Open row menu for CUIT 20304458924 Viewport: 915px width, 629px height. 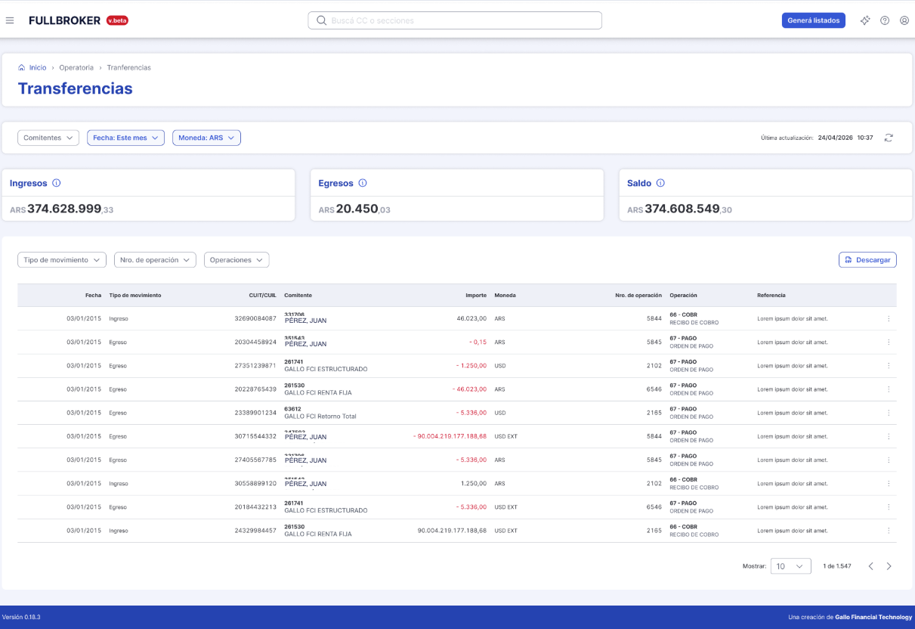(x=889, y=342)
